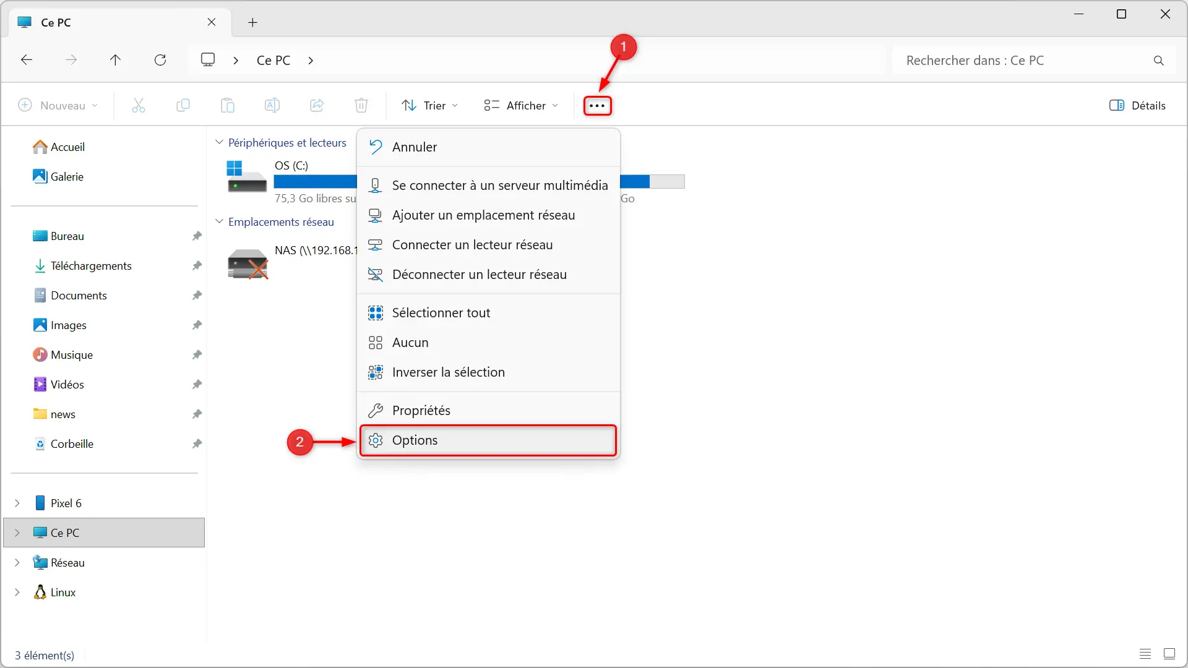Expand the Linux tree node

pos(17,592)
